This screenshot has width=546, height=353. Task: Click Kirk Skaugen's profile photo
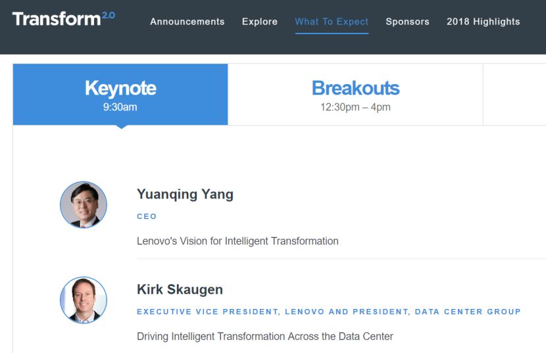[x=84, y=300]
